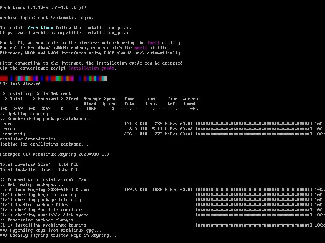Image resolution: width=325 pixels, height=243 pixels.
Task: Click 'resolving dependencies...' line
Action: [x=31, y=139]
